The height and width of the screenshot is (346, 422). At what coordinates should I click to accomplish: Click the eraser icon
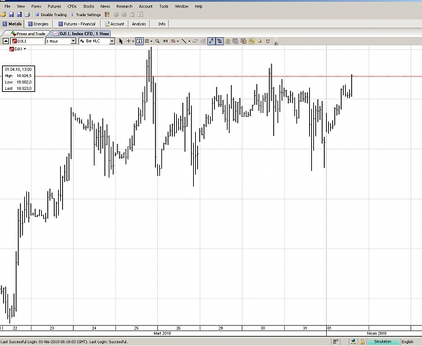[x=195, y=41]
